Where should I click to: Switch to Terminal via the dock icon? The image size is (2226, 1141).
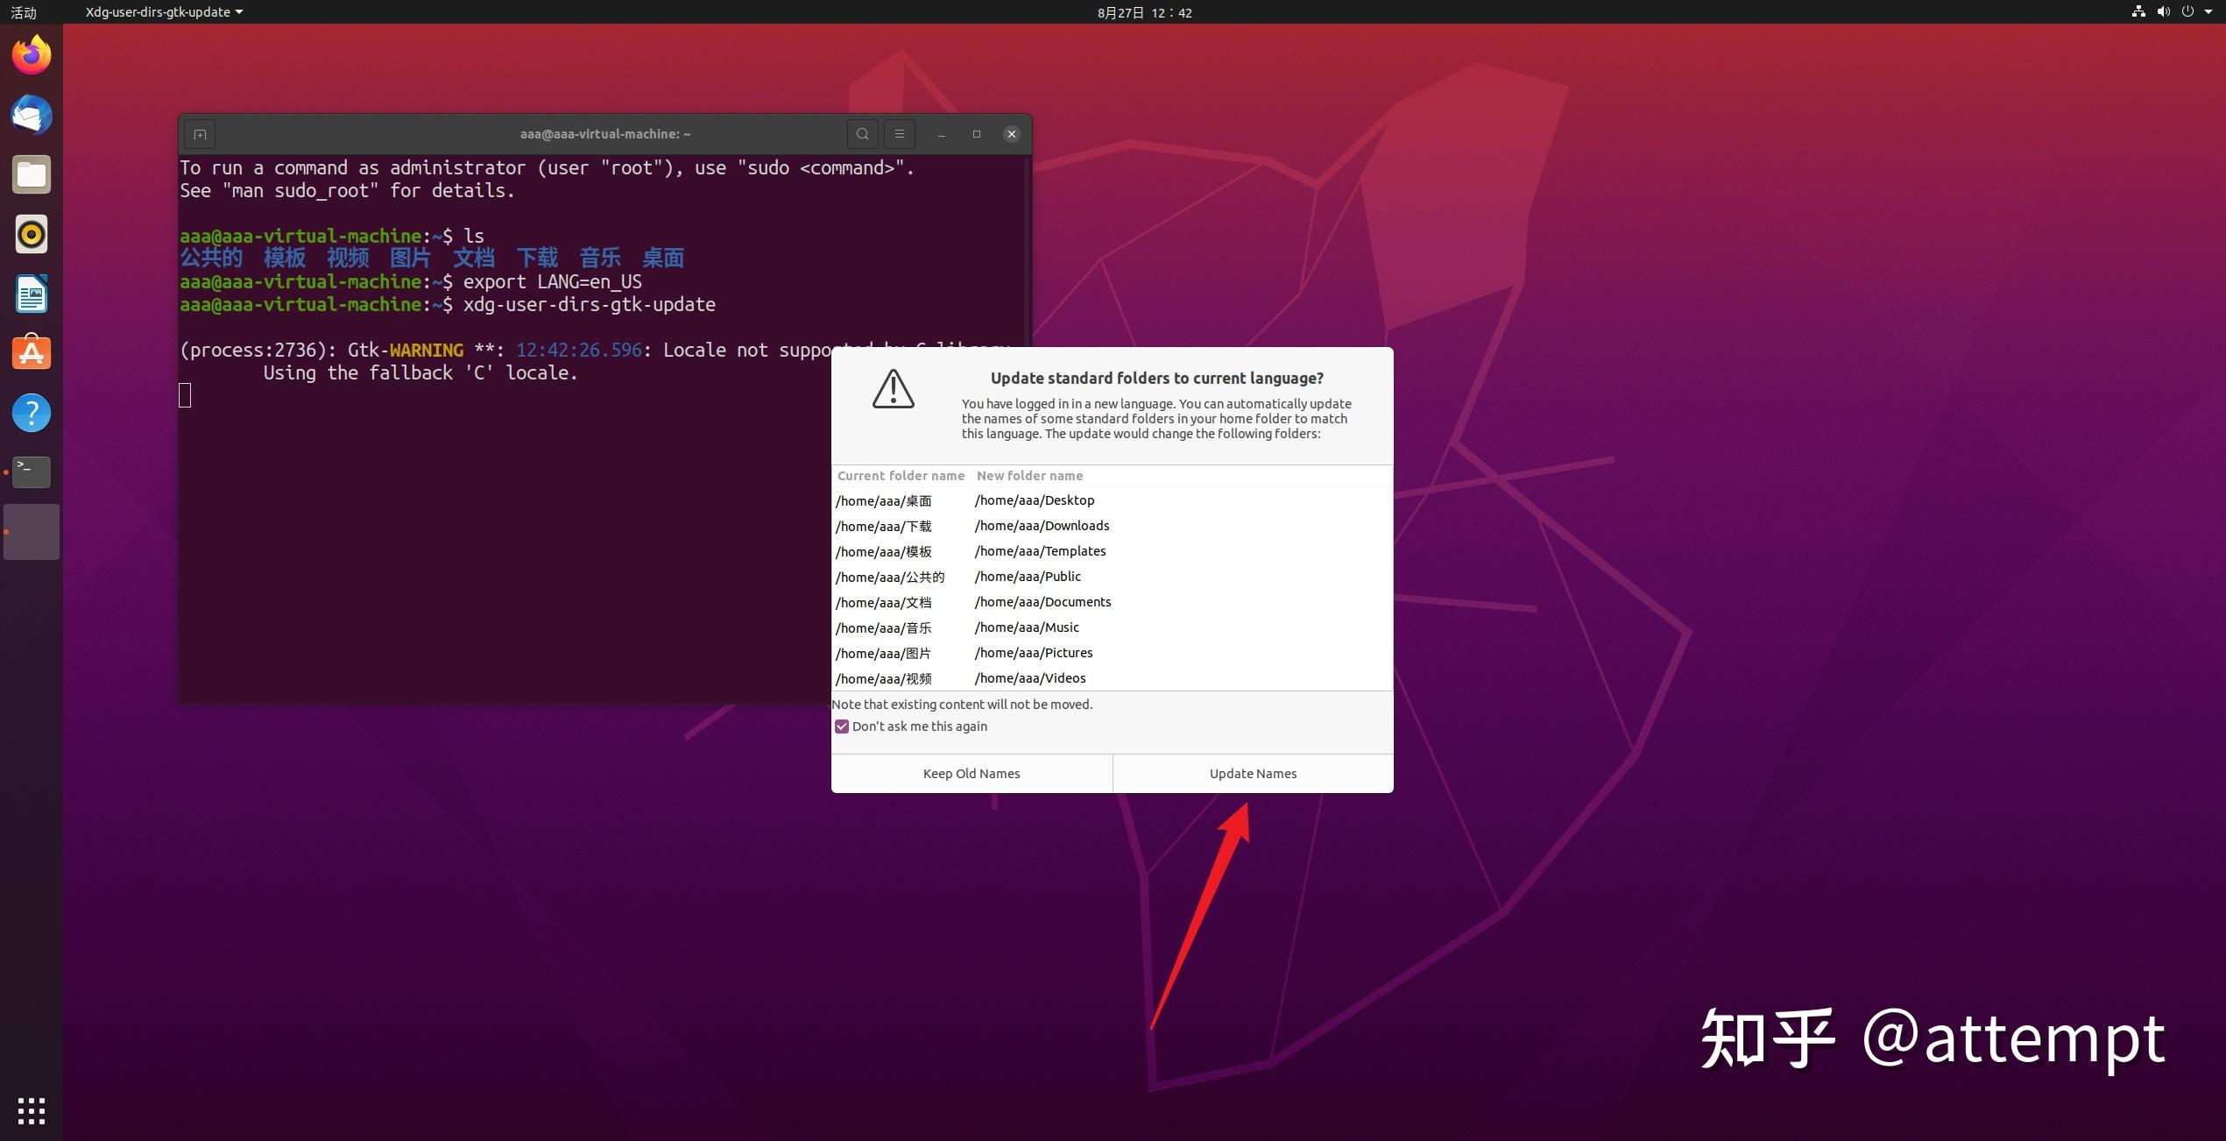click(32, 472)
